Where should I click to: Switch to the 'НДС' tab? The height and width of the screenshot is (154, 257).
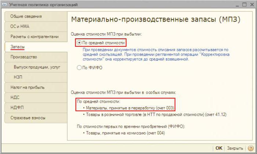(x=35, y=98)
